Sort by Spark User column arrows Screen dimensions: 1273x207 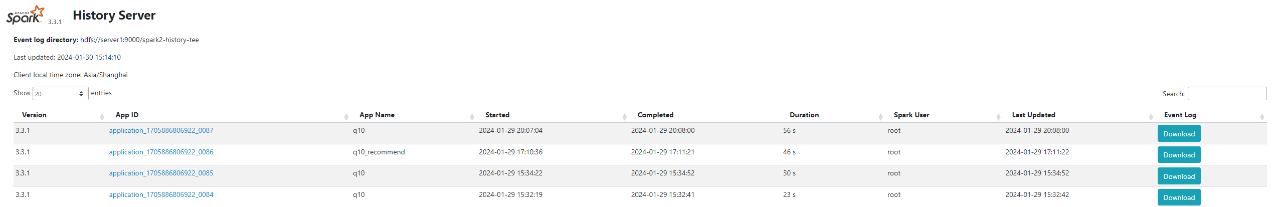coord(998,116)
